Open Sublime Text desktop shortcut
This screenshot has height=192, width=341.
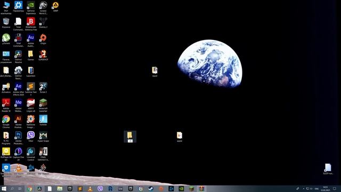point(31,89)
